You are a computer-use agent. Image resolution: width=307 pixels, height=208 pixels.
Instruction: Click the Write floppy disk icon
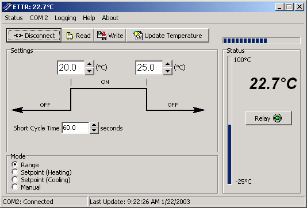coord(102,36)
